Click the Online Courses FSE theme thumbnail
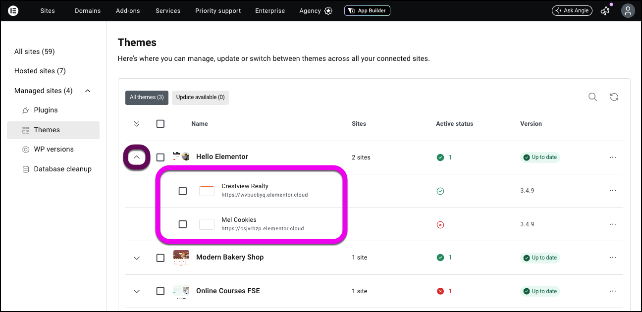Image resolution: width=642 pixels, height=312 pixels. point(181,291)
